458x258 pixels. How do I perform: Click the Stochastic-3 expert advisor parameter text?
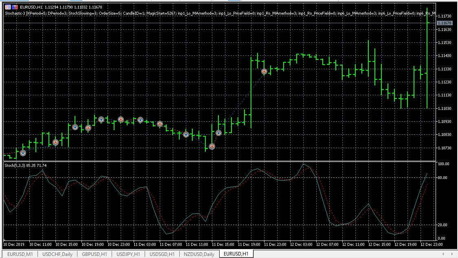220,13
